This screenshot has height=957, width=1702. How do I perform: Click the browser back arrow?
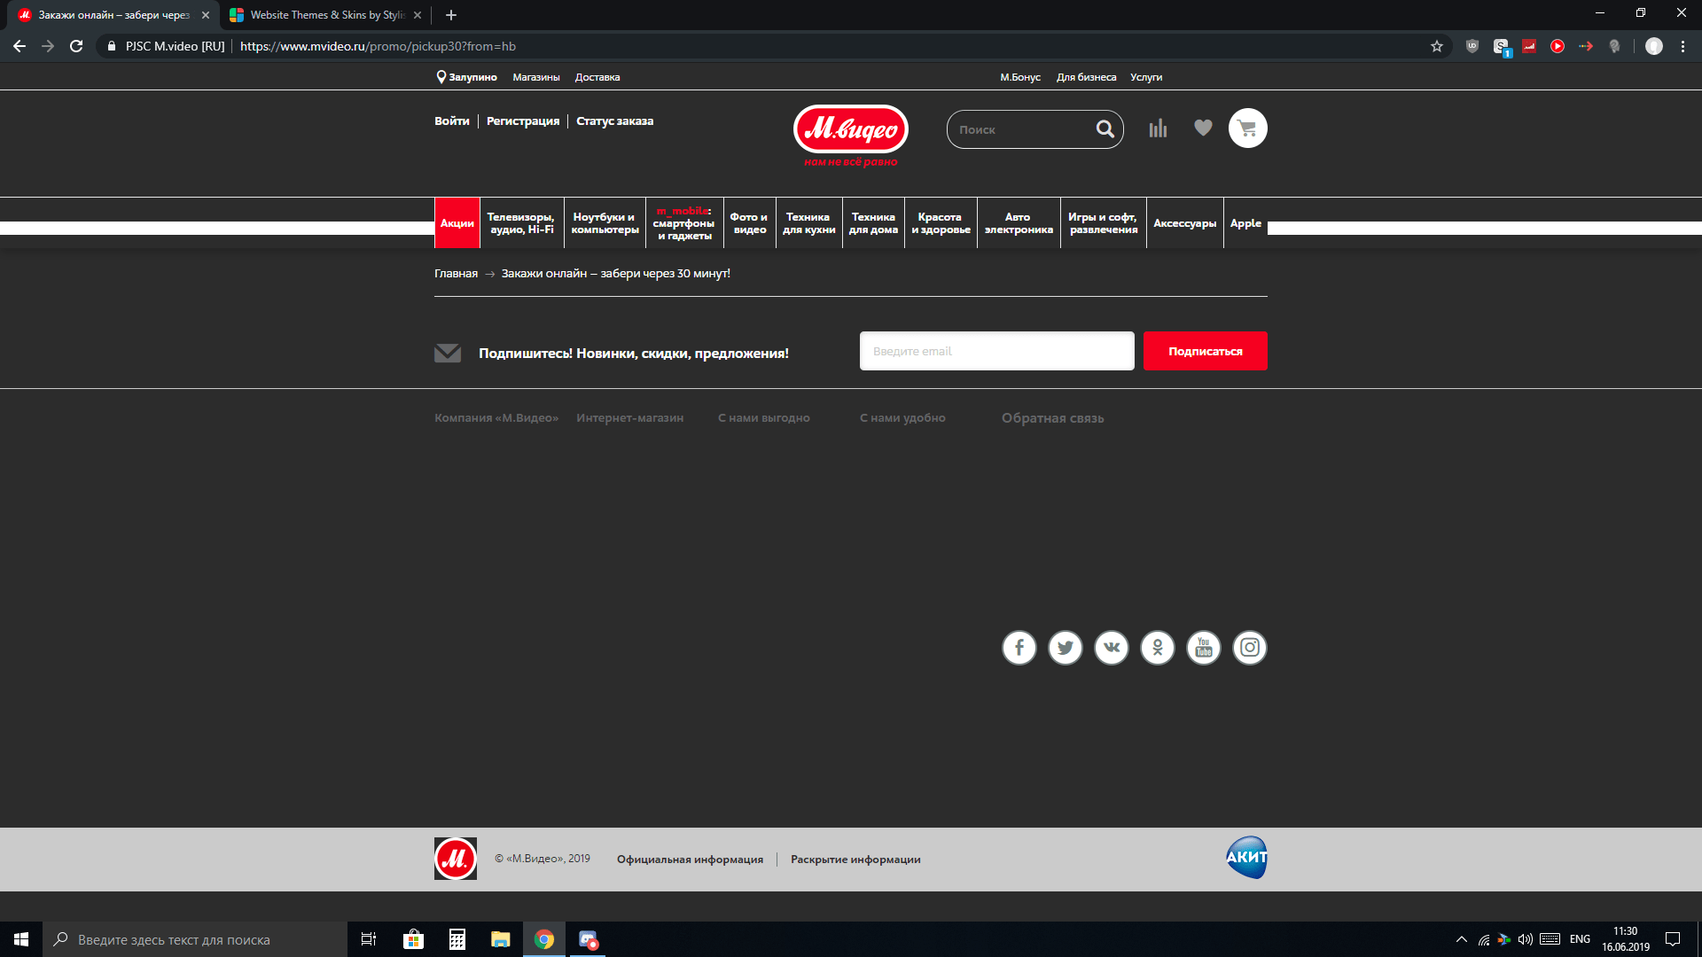point(20,46)
